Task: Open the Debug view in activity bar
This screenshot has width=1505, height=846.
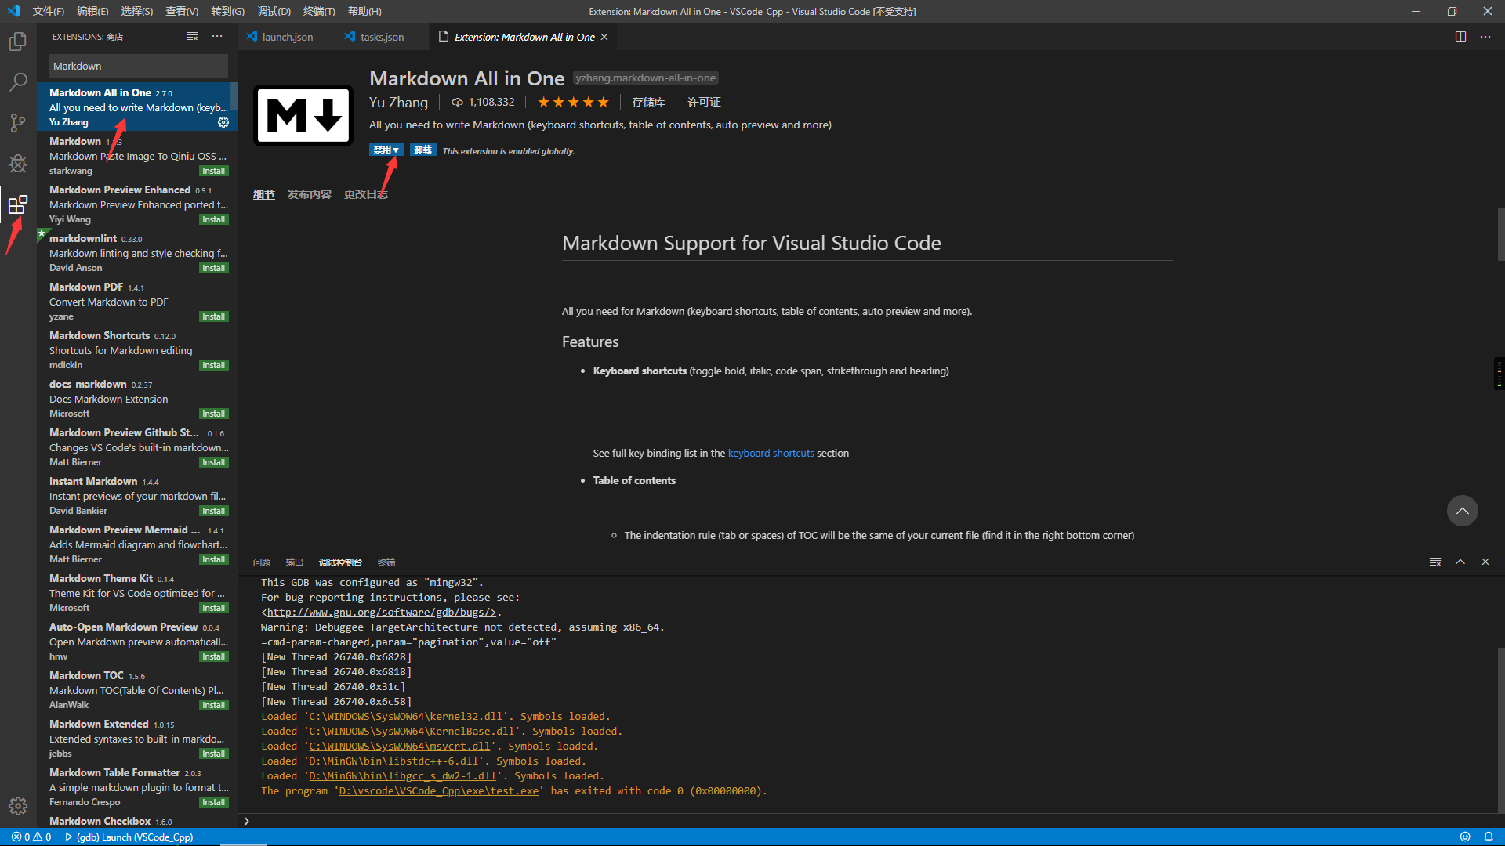Action: coord(18,163)
